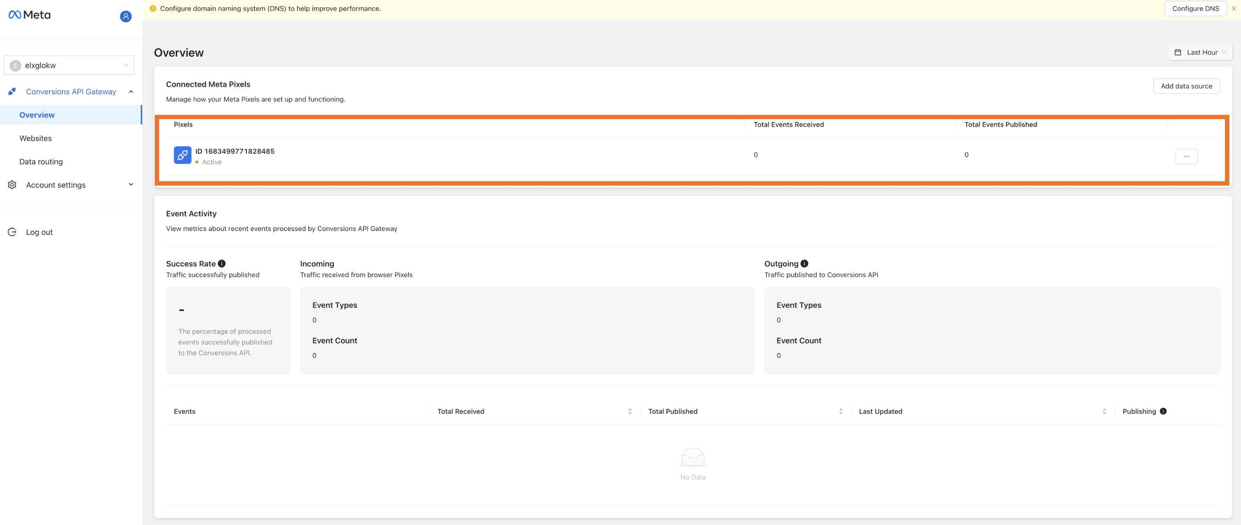The height and width of the screenshot is (525, 1241).
Task: Click the Log out arrow icon
Action: coord(12,232)
